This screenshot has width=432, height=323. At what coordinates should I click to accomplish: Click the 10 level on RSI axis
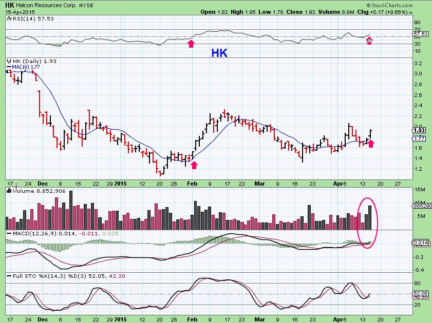click(x=417, y=51)
